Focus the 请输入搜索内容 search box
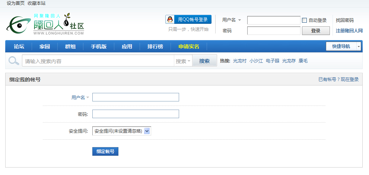The height and width of the screenshot is (175, 369). (x=98, y=61)
